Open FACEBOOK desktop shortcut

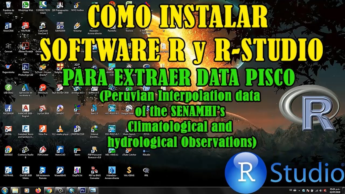(x=8, y=110)
